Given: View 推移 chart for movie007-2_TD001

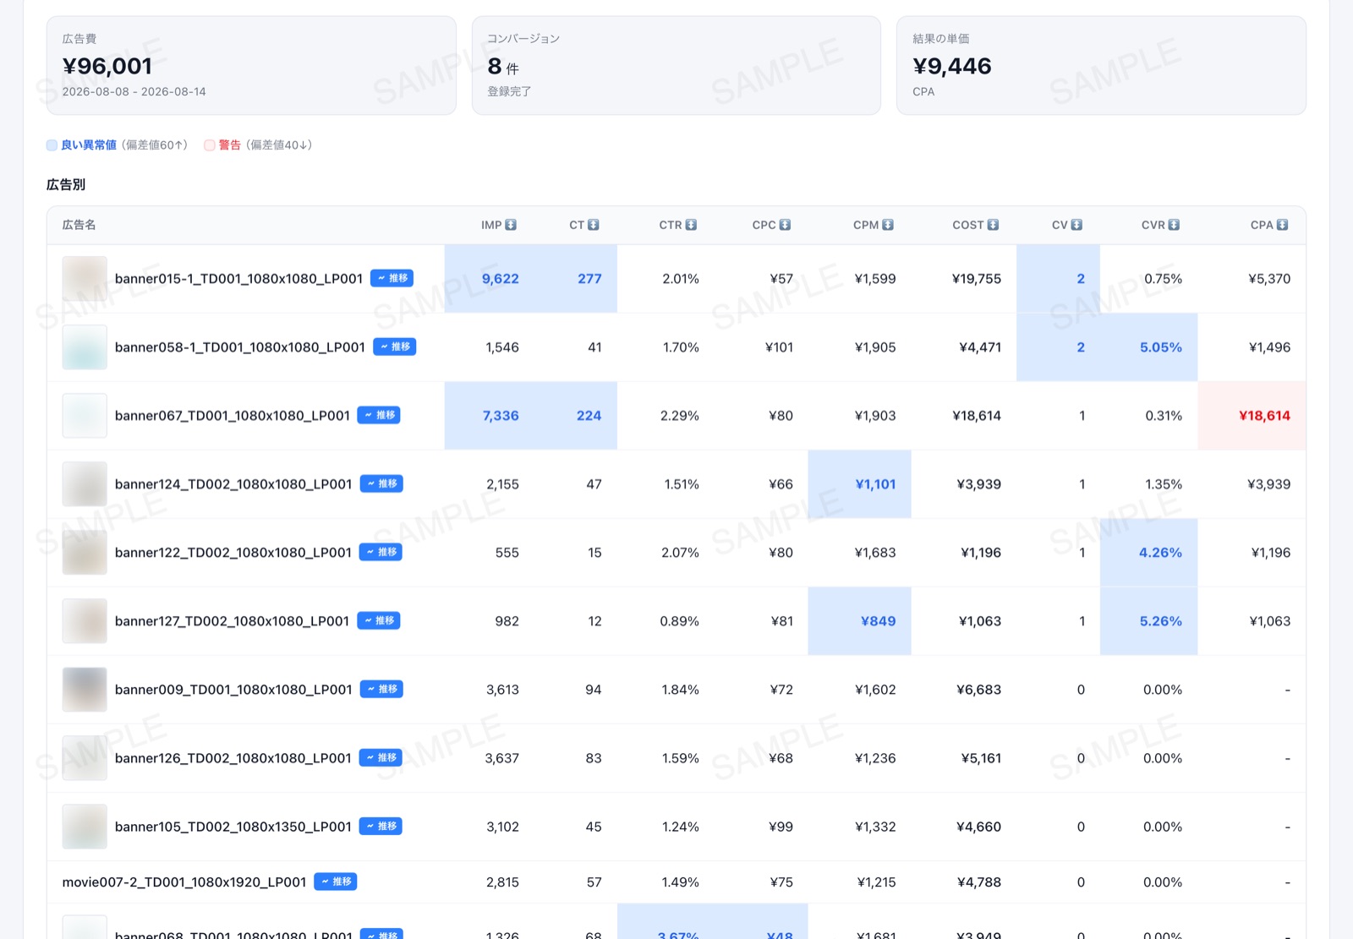Looking at the screenshot, I should coord(336,882).
